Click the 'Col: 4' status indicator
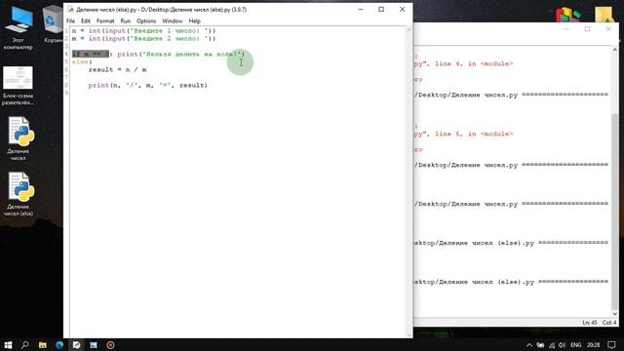 (608, 323)
